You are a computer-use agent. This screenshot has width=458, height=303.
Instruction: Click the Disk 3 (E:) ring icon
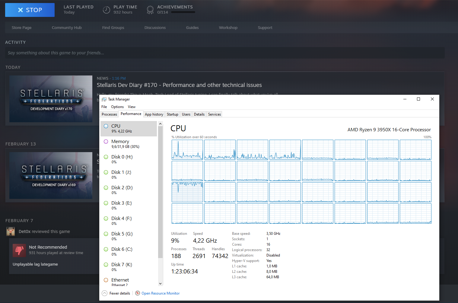(106, 203)
